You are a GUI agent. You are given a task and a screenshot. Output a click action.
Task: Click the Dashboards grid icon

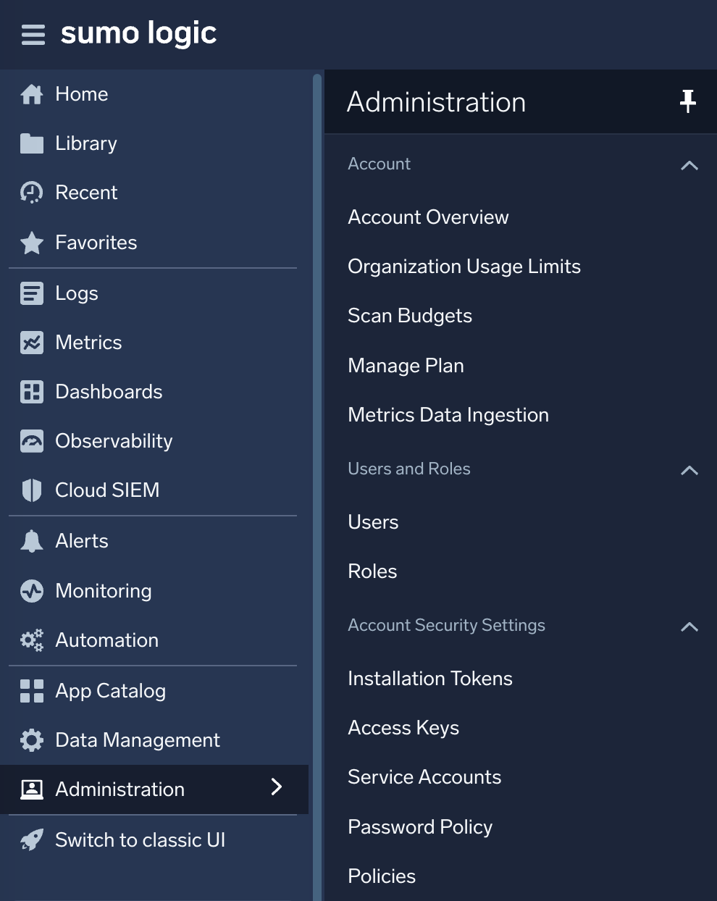click(32, 392)
